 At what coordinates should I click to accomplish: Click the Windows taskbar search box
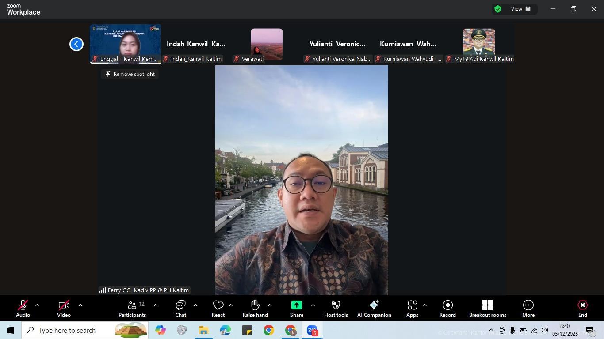pyautogui.click(x=75, y=331)
